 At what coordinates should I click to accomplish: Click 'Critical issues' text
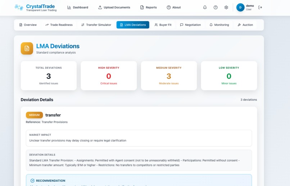click(109, 83)
